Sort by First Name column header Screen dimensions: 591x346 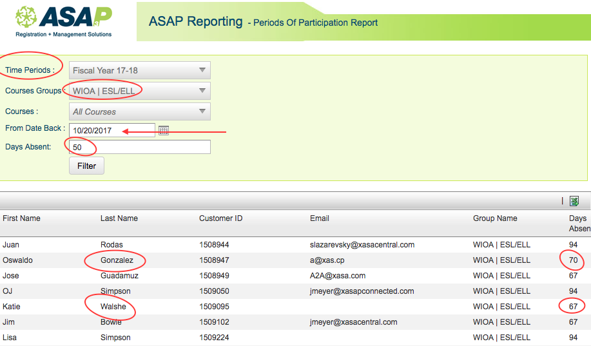click(x=21, y=218)
